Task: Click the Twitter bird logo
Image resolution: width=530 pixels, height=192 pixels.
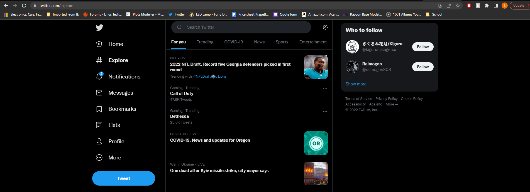Action: coord(99,27)
